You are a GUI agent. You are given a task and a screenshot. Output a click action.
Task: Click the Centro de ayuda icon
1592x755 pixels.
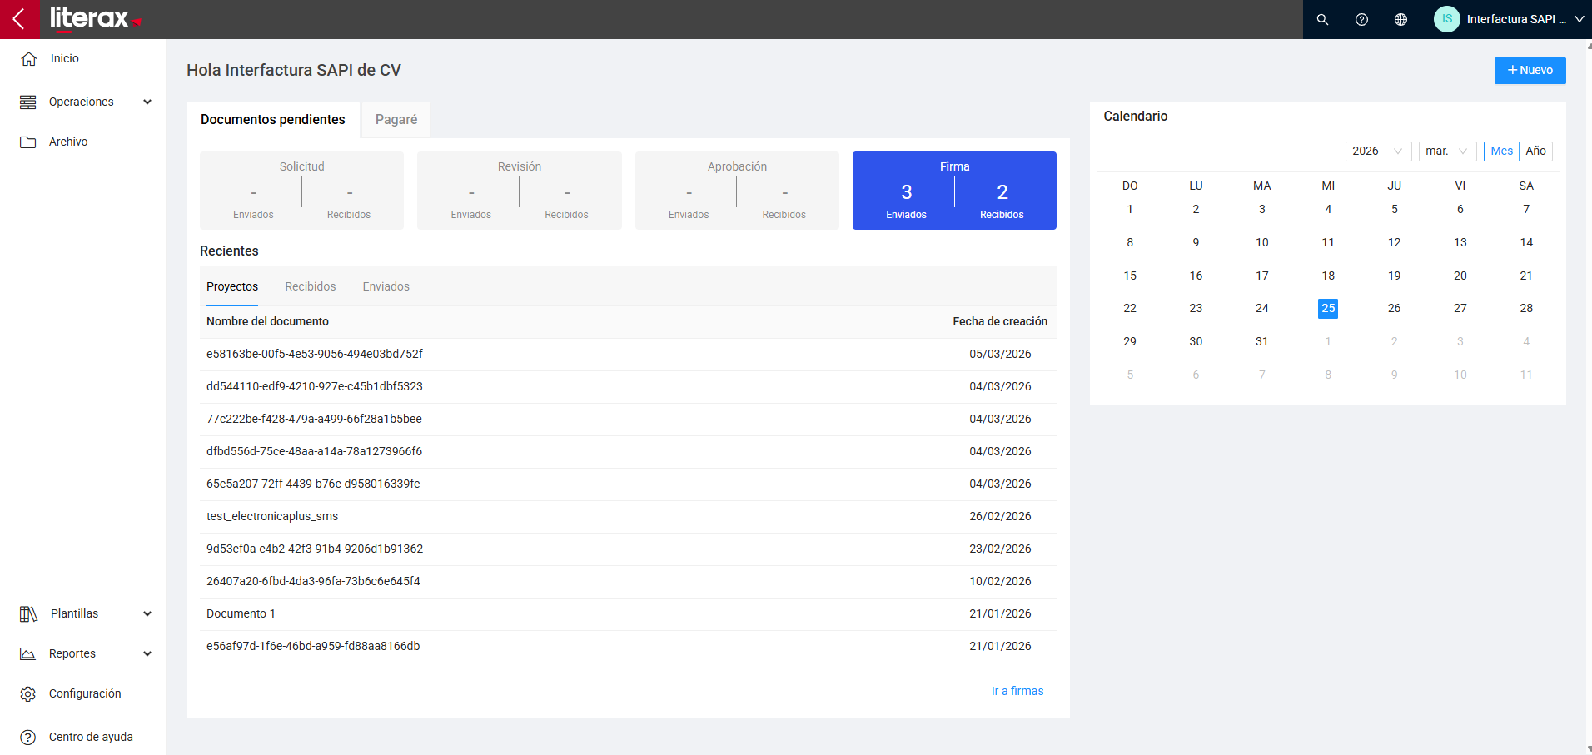[x=28, y=738]
